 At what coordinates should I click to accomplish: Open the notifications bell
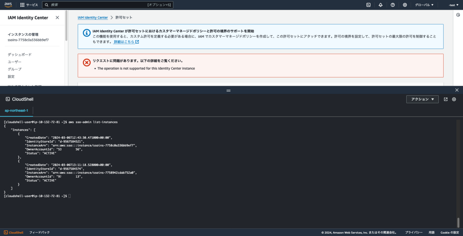pyautogui.click(x=380, y=5)
